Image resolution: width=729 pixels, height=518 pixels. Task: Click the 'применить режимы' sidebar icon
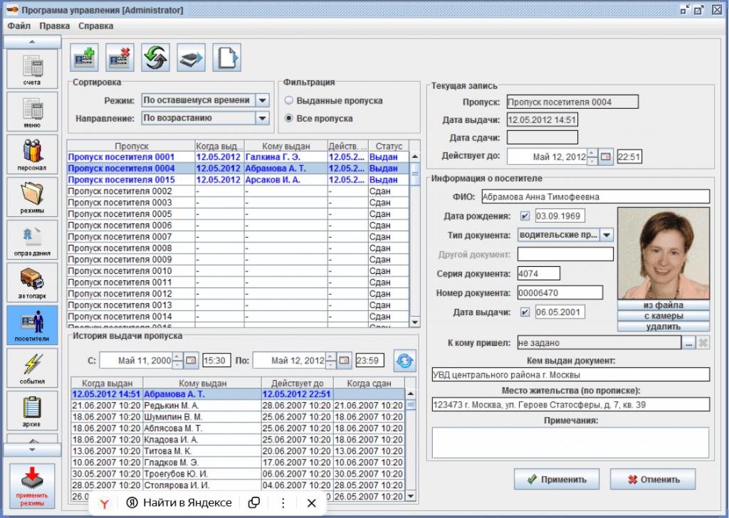coord(31,486)
